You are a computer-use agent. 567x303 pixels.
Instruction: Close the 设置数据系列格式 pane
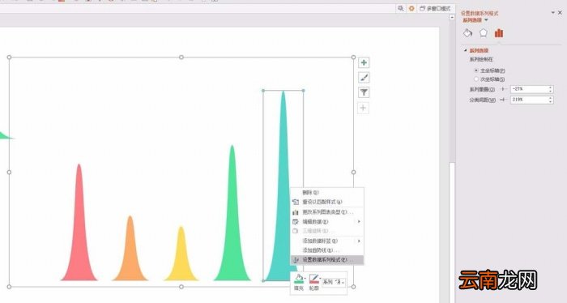561,13
